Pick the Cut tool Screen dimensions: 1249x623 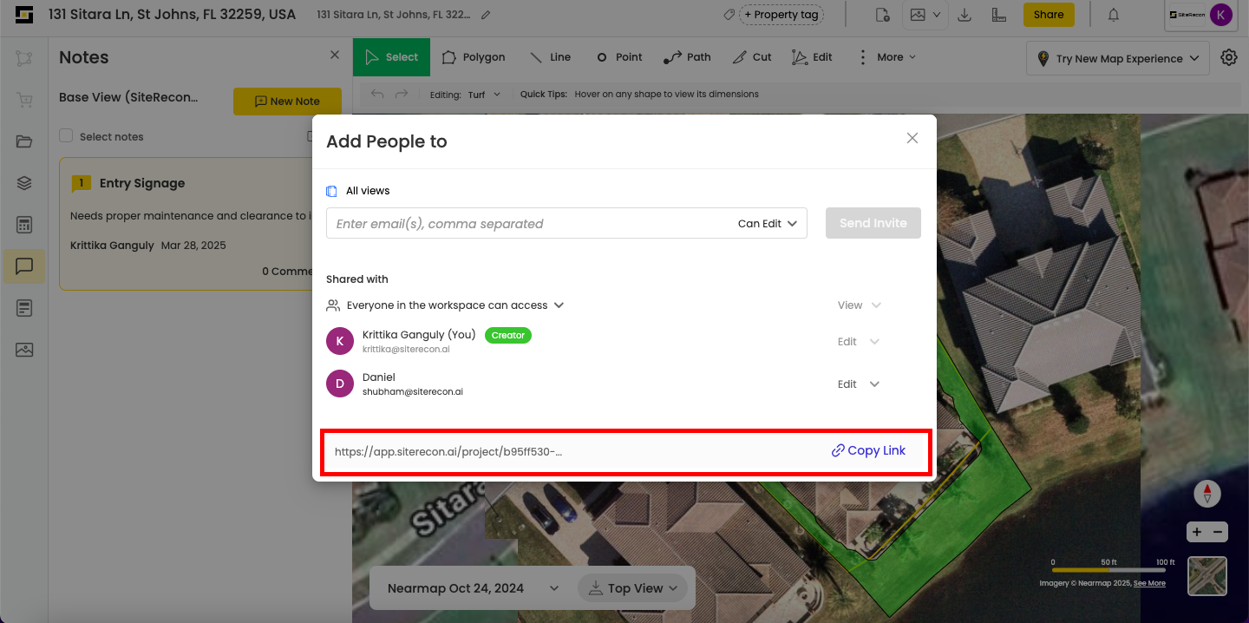coord(752,57)
